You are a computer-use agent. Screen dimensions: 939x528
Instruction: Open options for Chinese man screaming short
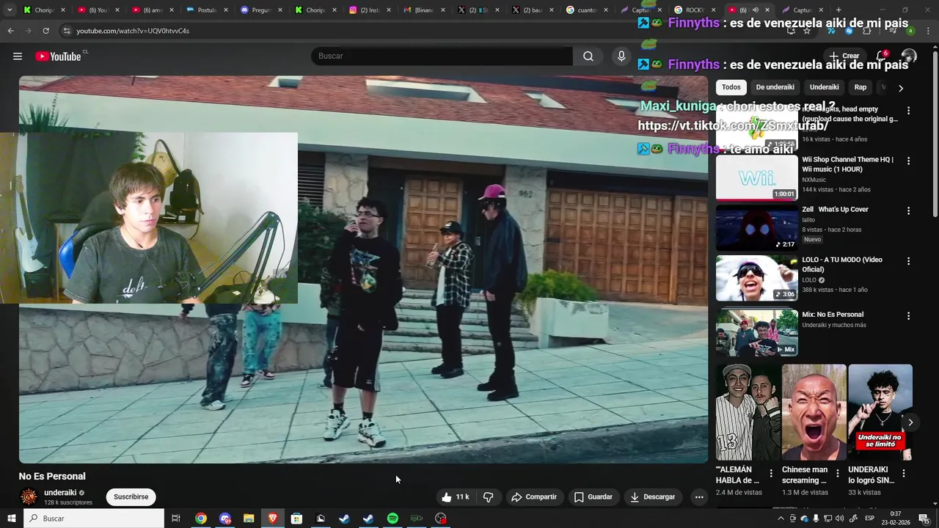[x=837, y=474]
